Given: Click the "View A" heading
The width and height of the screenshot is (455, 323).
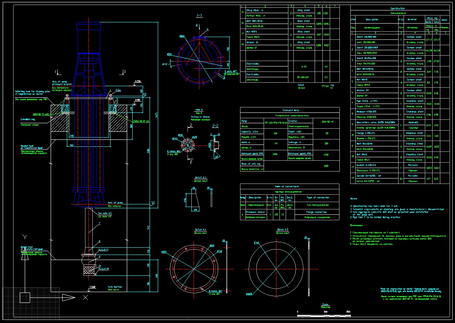Looking at the screenshot, I should (199, 110).
